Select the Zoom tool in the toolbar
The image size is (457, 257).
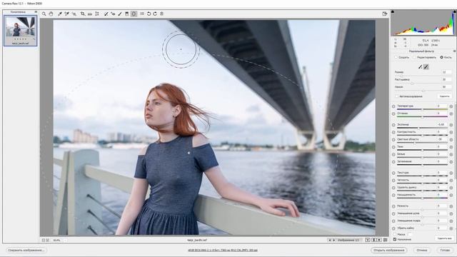pyautogui.click(x=44, y=14)
